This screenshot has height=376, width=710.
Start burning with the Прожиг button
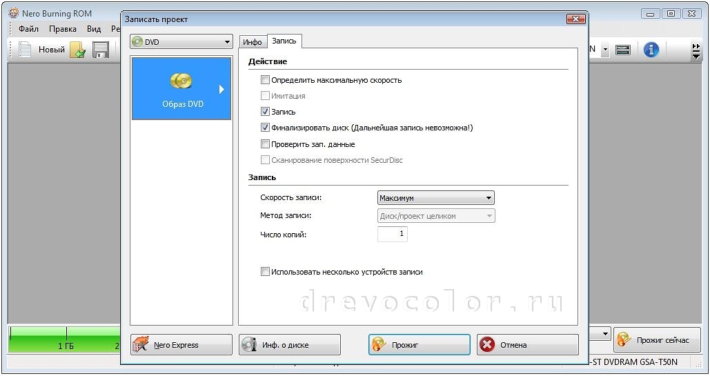(x=420, y=345)
